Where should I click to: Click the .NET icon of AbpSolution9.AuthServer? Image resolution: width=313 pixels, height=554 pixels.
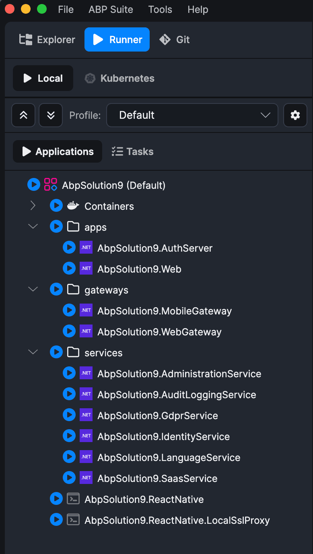[86, 248]
